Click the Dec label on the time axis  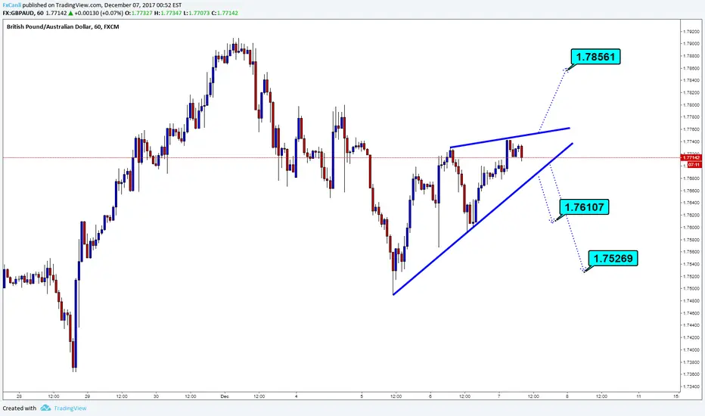[x=225, y=396]
